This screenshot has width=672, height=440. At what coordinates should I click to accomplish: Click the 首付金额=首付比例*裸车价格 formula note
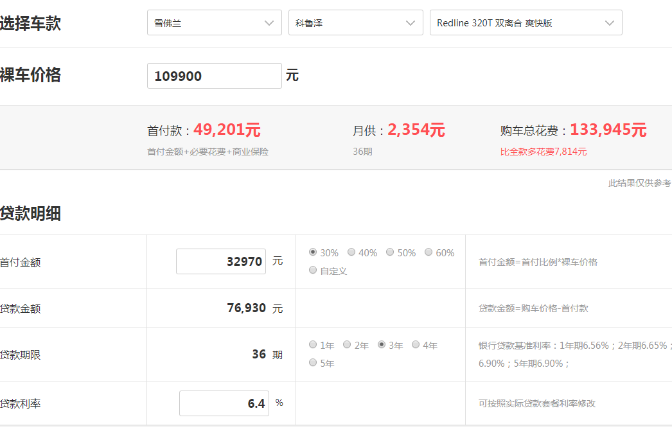(x=538, y=262)
